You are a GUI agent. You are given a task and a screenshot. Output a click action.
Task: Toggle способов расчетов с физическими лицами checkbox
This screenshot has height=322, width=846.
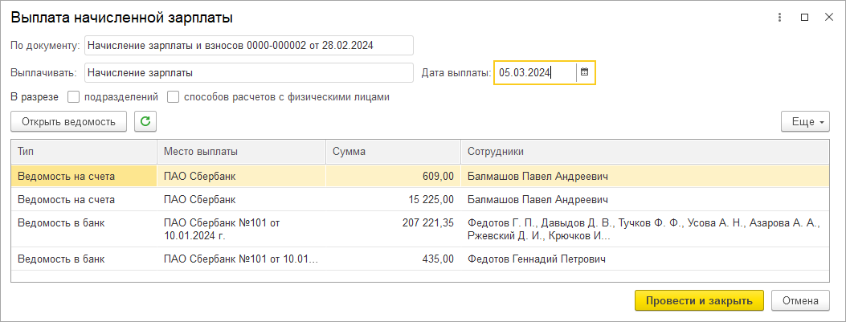[174, 97]
